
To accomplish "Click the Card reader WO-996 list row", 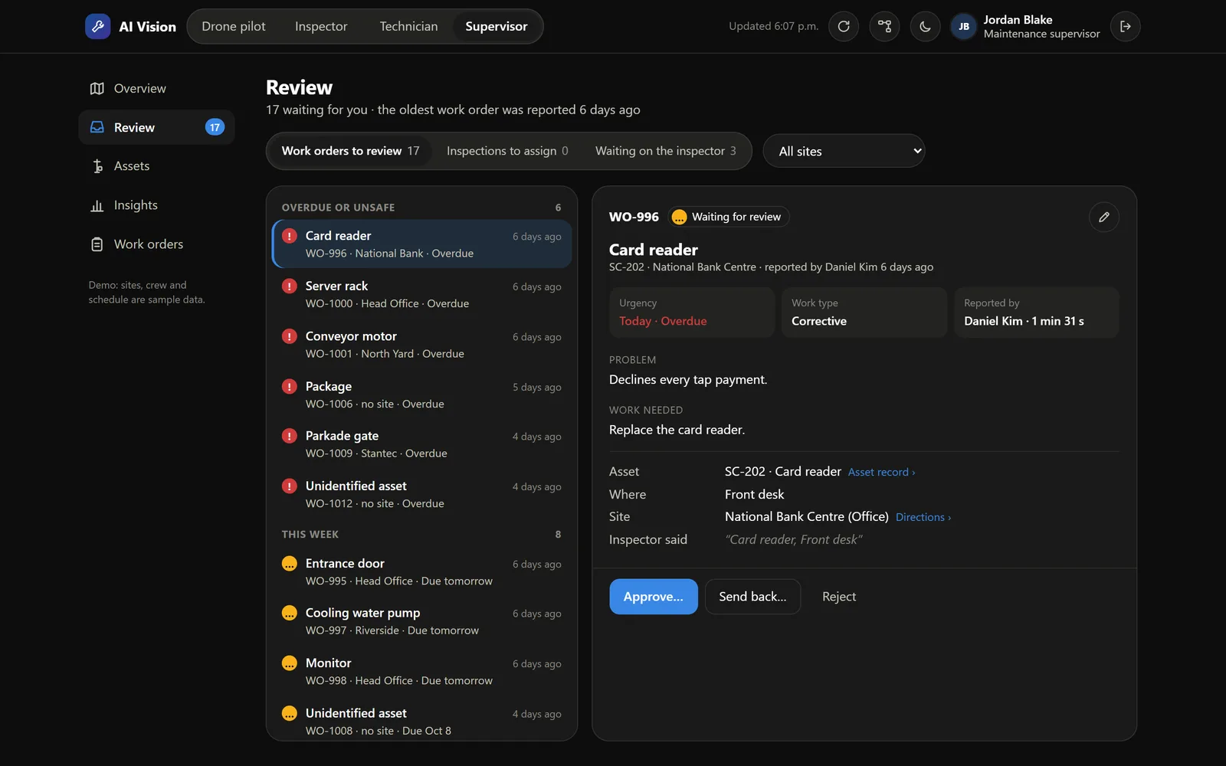I will click(x=421, y=244).
